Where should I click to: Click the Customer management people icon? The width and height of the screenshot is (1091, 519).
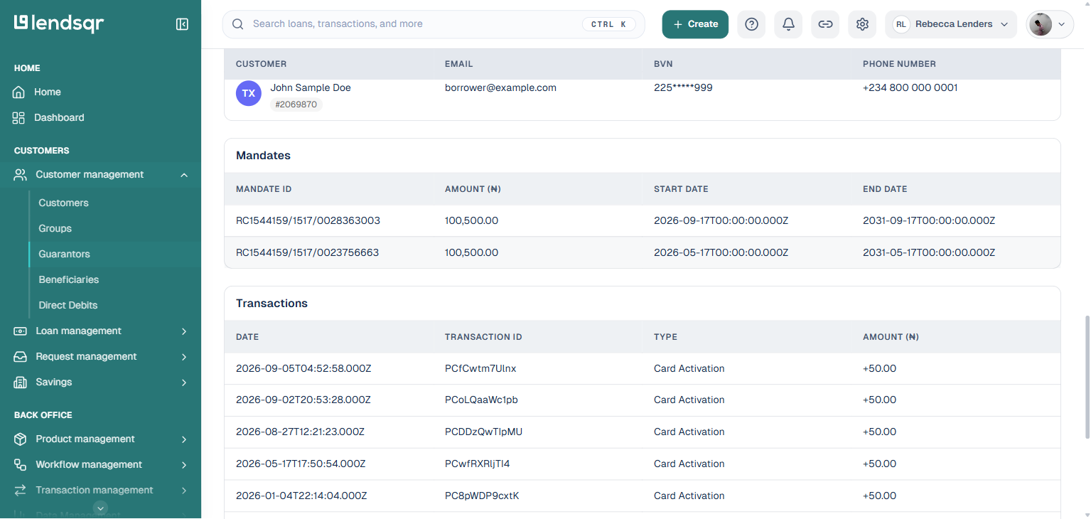point(21,175)
